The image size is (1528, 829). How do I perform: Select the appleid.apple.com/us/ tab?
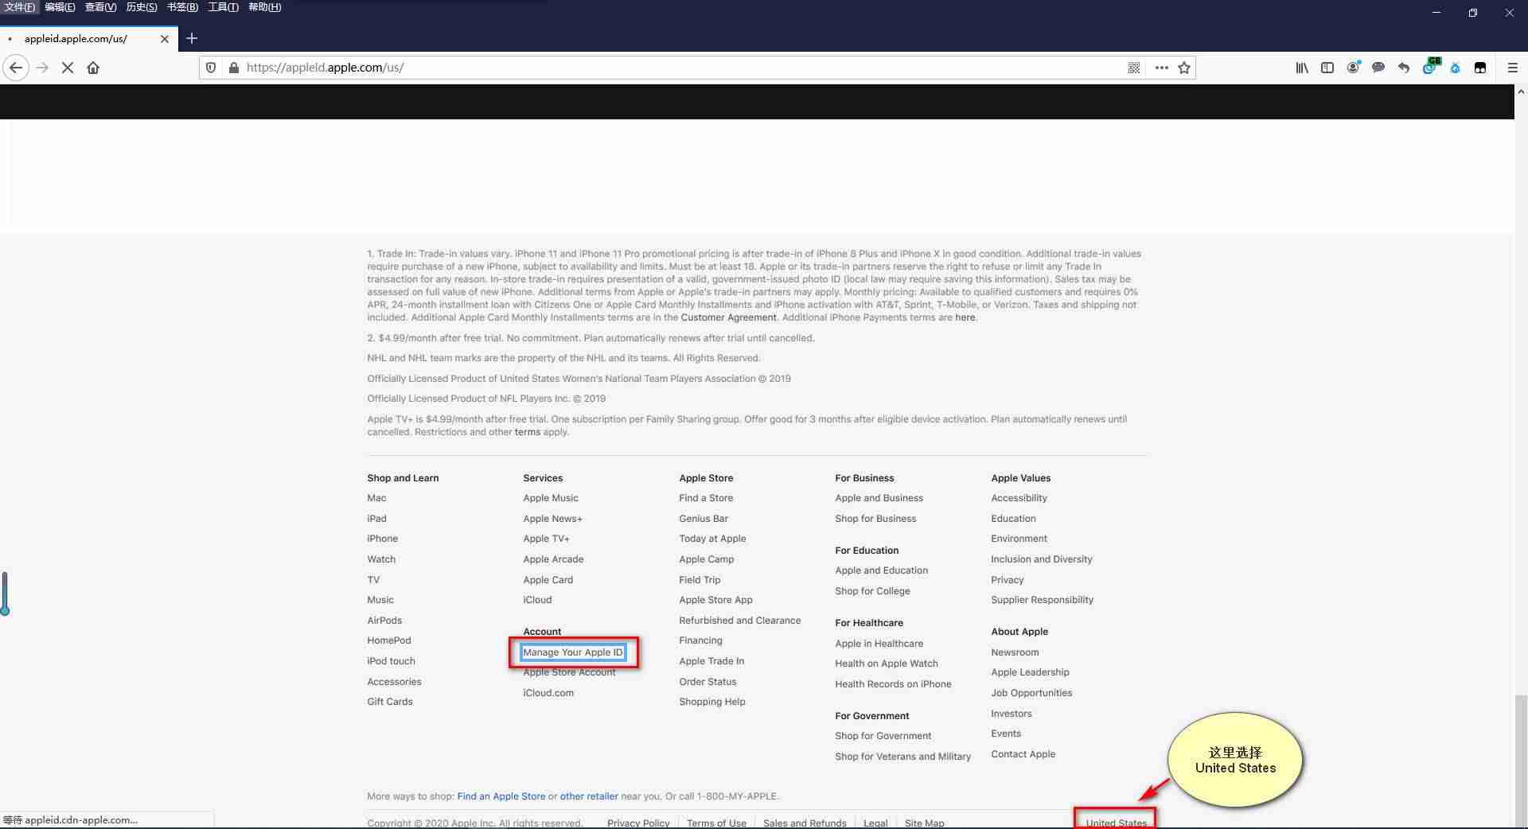click(88, 38)
